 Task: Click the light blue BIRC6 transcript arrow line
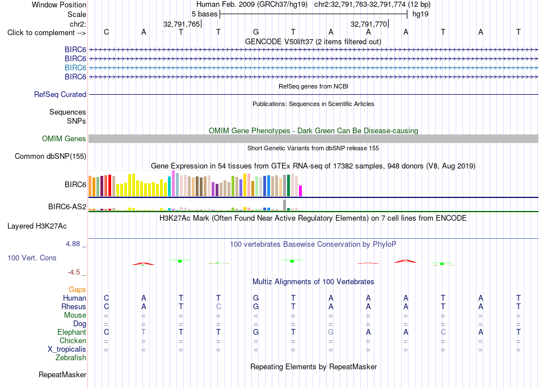(313, 68)
